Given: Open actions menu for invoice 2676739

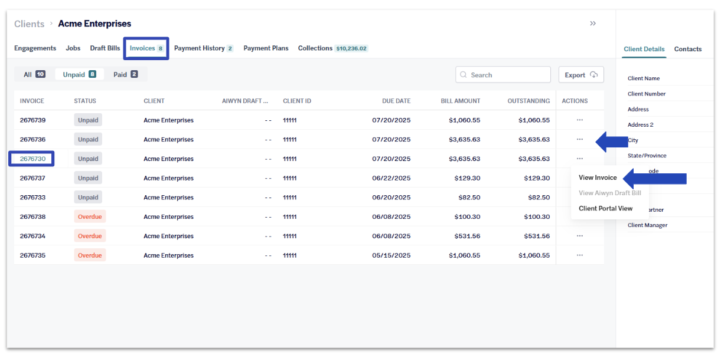Looking at the screenshot, I should (579, 120).
